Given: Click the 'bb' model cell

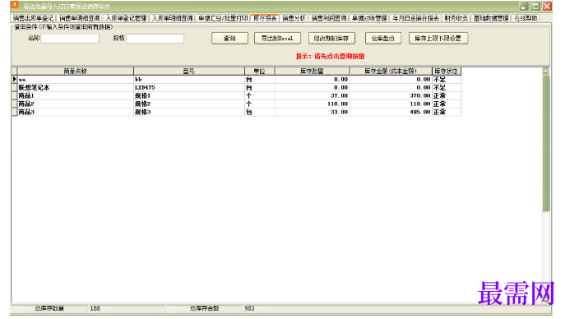Looking at the screenshot, I should coord(189,79).
